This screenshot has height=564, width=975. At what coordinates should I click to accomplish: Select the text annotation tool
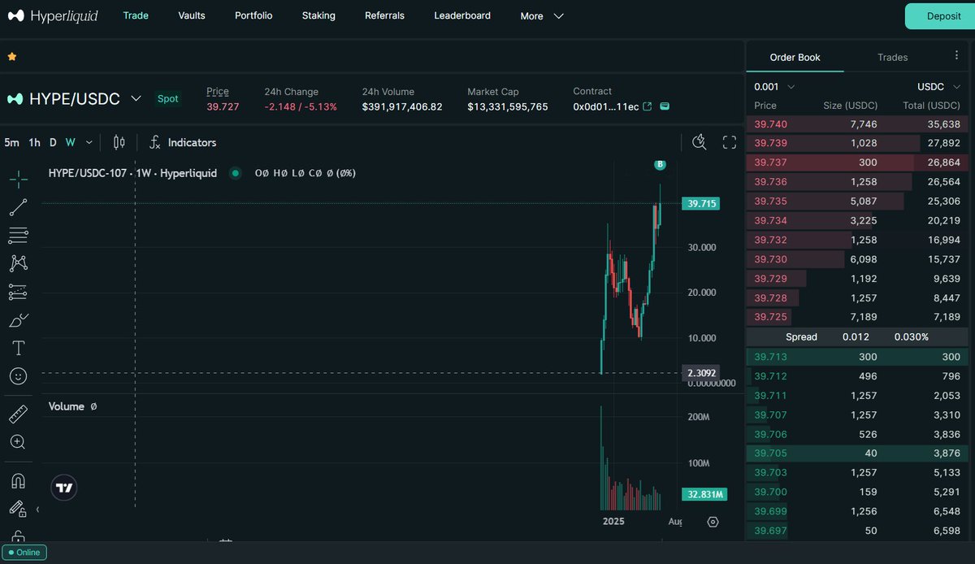coord(17,348)
